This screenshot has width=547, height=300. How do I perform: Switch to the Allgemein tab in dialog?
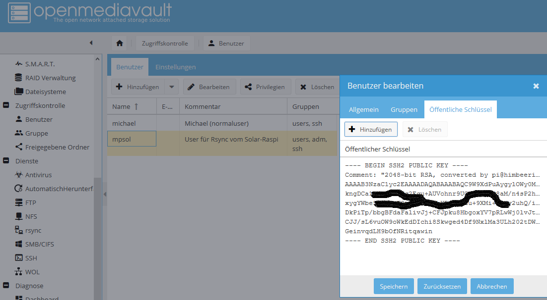coord(363,109)
